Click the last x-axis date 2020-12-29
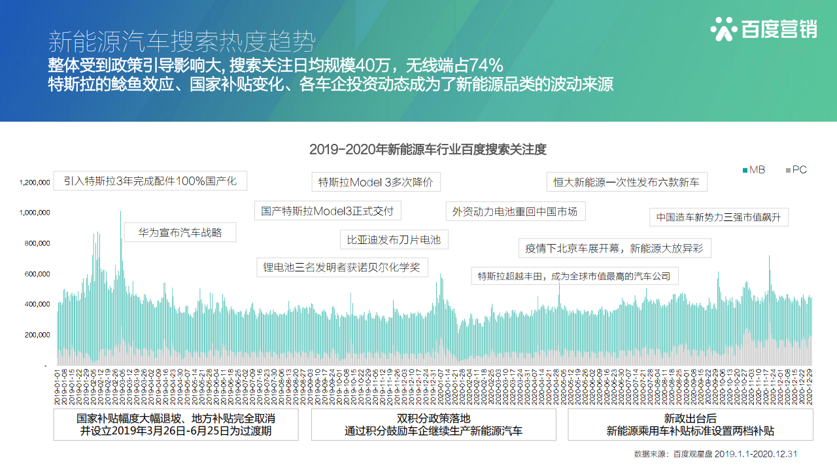837x471 pixels. pos(810,386)
